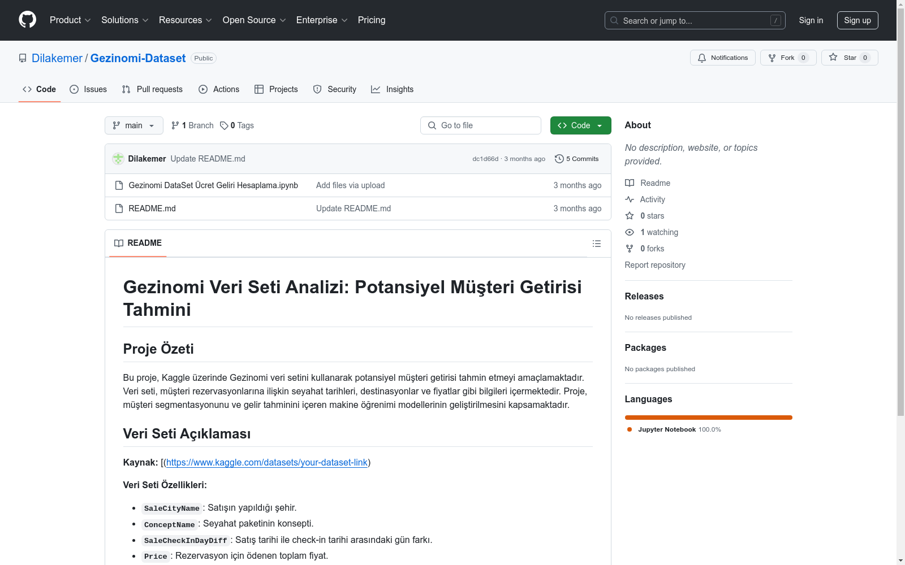Click the orange Jupyter Notebook language bar

pos(709,418)
